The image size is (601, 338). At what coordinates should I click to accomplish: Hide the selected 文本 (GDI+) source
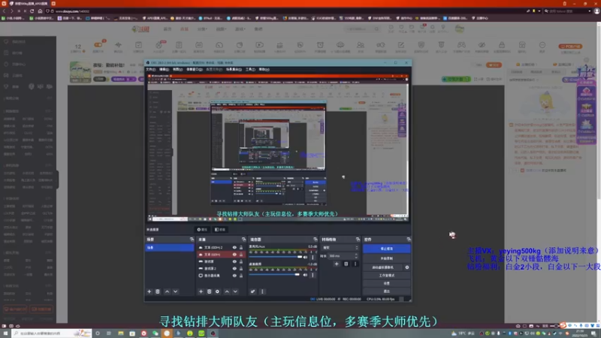click(234, 255)
